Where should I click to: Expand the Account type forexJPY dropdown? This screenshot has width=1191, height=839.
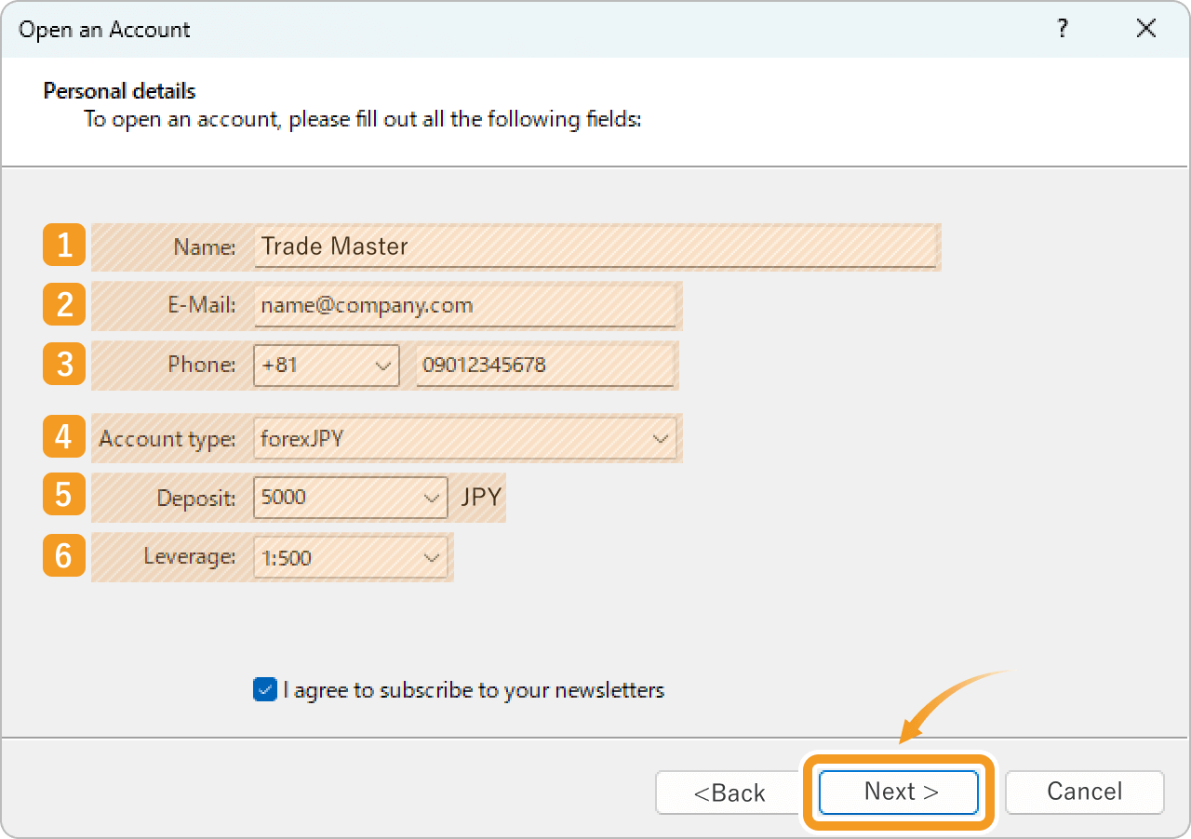(x=464, y=439)
